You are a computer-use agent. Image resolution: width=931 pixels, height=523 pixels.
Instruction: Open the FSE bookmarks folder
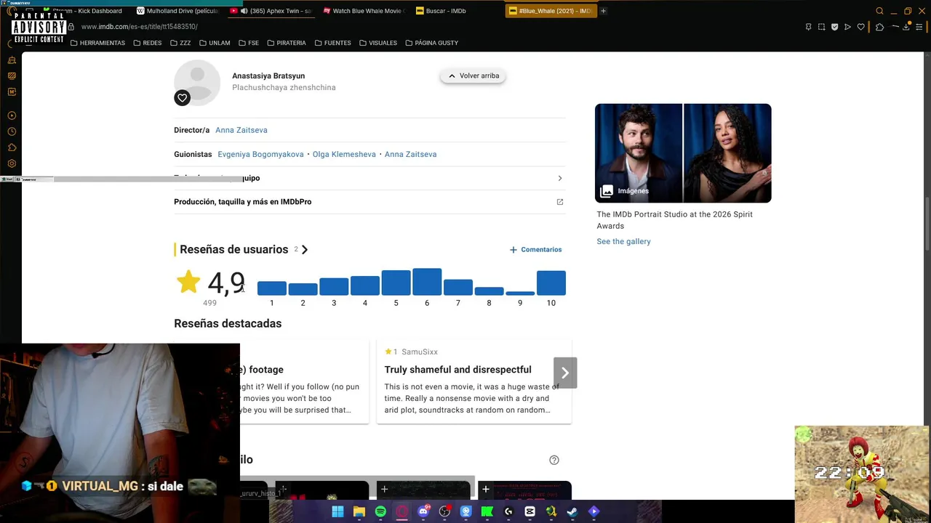coord(248,43)
